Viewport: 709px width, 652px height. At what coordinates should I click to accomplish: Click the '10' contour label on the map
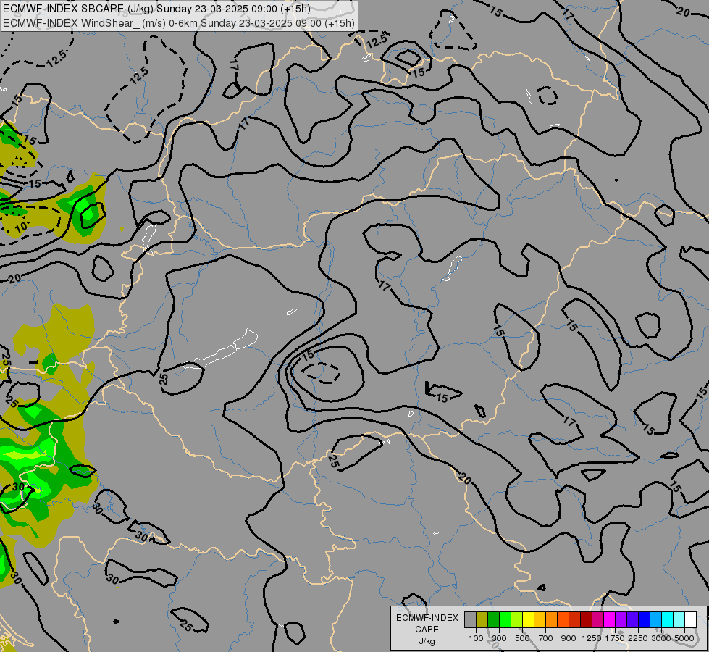point(21,227)
